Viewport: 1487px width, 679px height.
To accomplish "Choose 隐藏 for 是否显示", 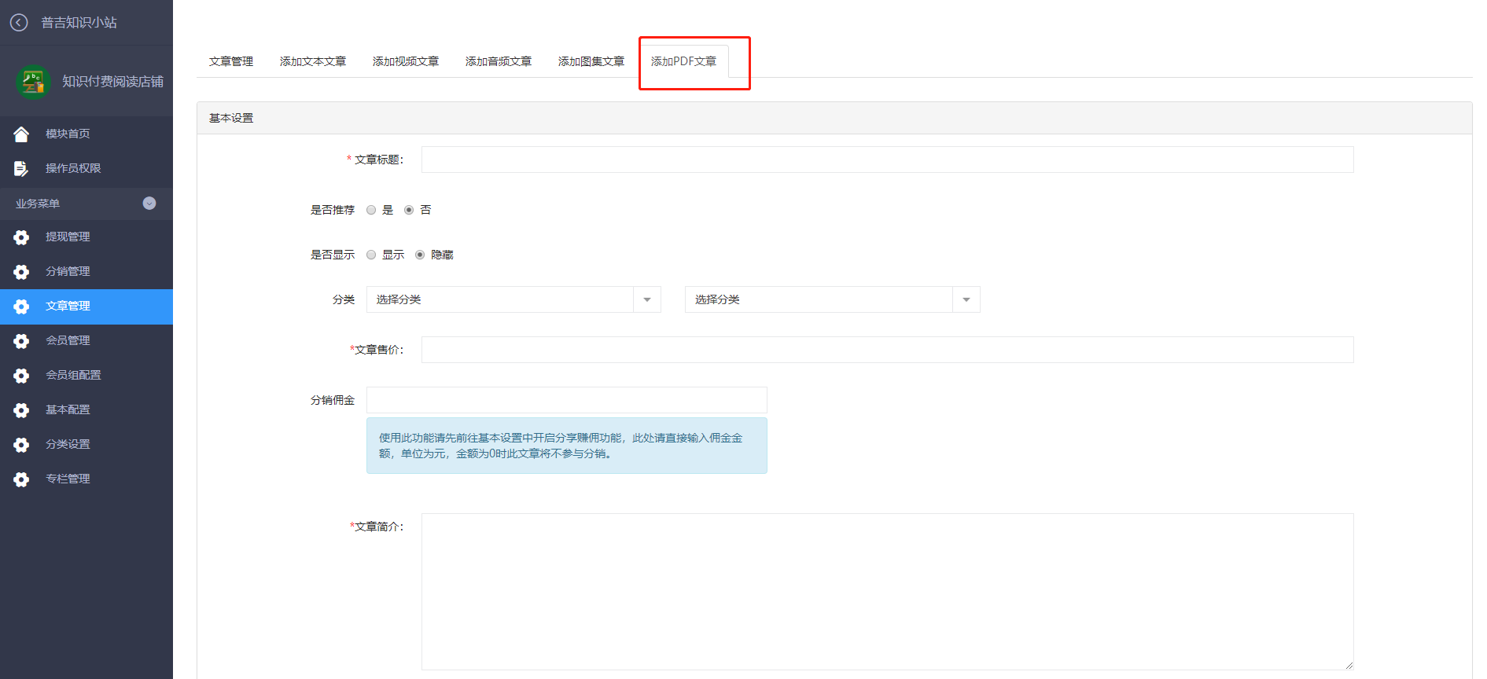I will (420, 255).
